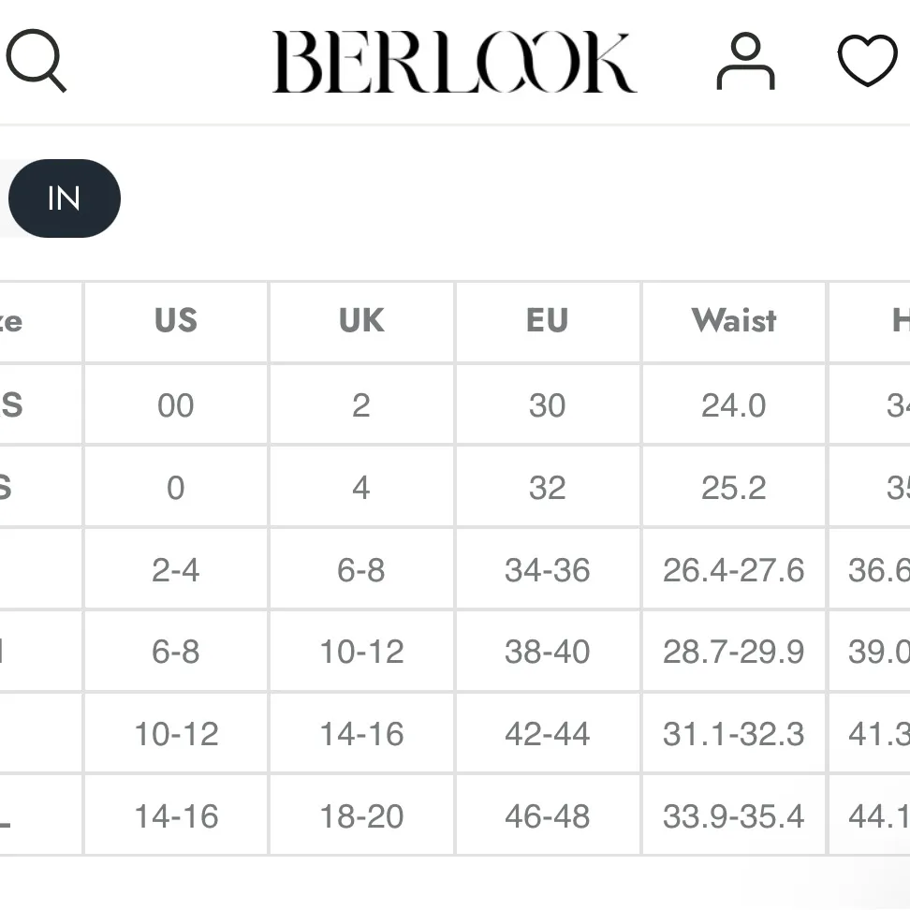Select the US size 00 cell

pyautogui.click(x=176, y=405)
